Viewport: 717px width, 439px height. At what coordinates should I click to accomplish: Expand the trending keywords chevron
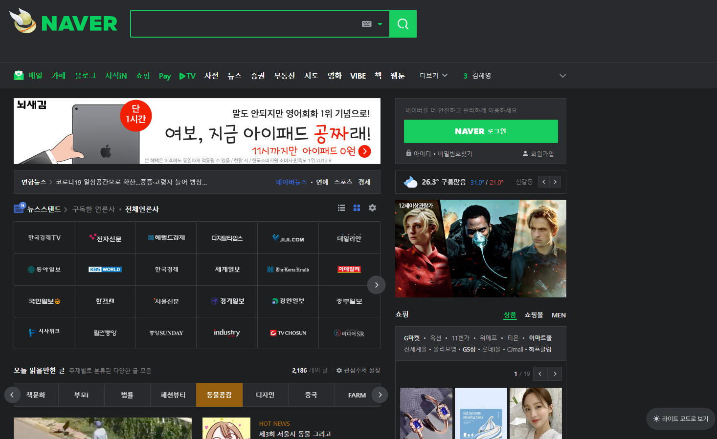pyautogui.click(x=562, y=76)
